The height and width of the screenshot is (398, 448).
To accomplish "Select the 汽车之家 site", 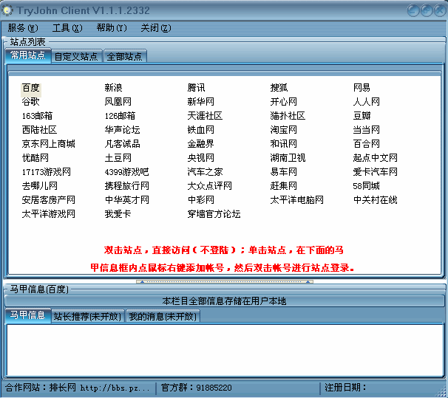I will (x=205, y=172).
